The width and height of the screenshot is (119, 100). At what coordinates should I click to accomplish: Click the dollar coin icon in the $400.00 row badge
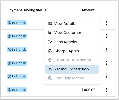coord(9,90)
